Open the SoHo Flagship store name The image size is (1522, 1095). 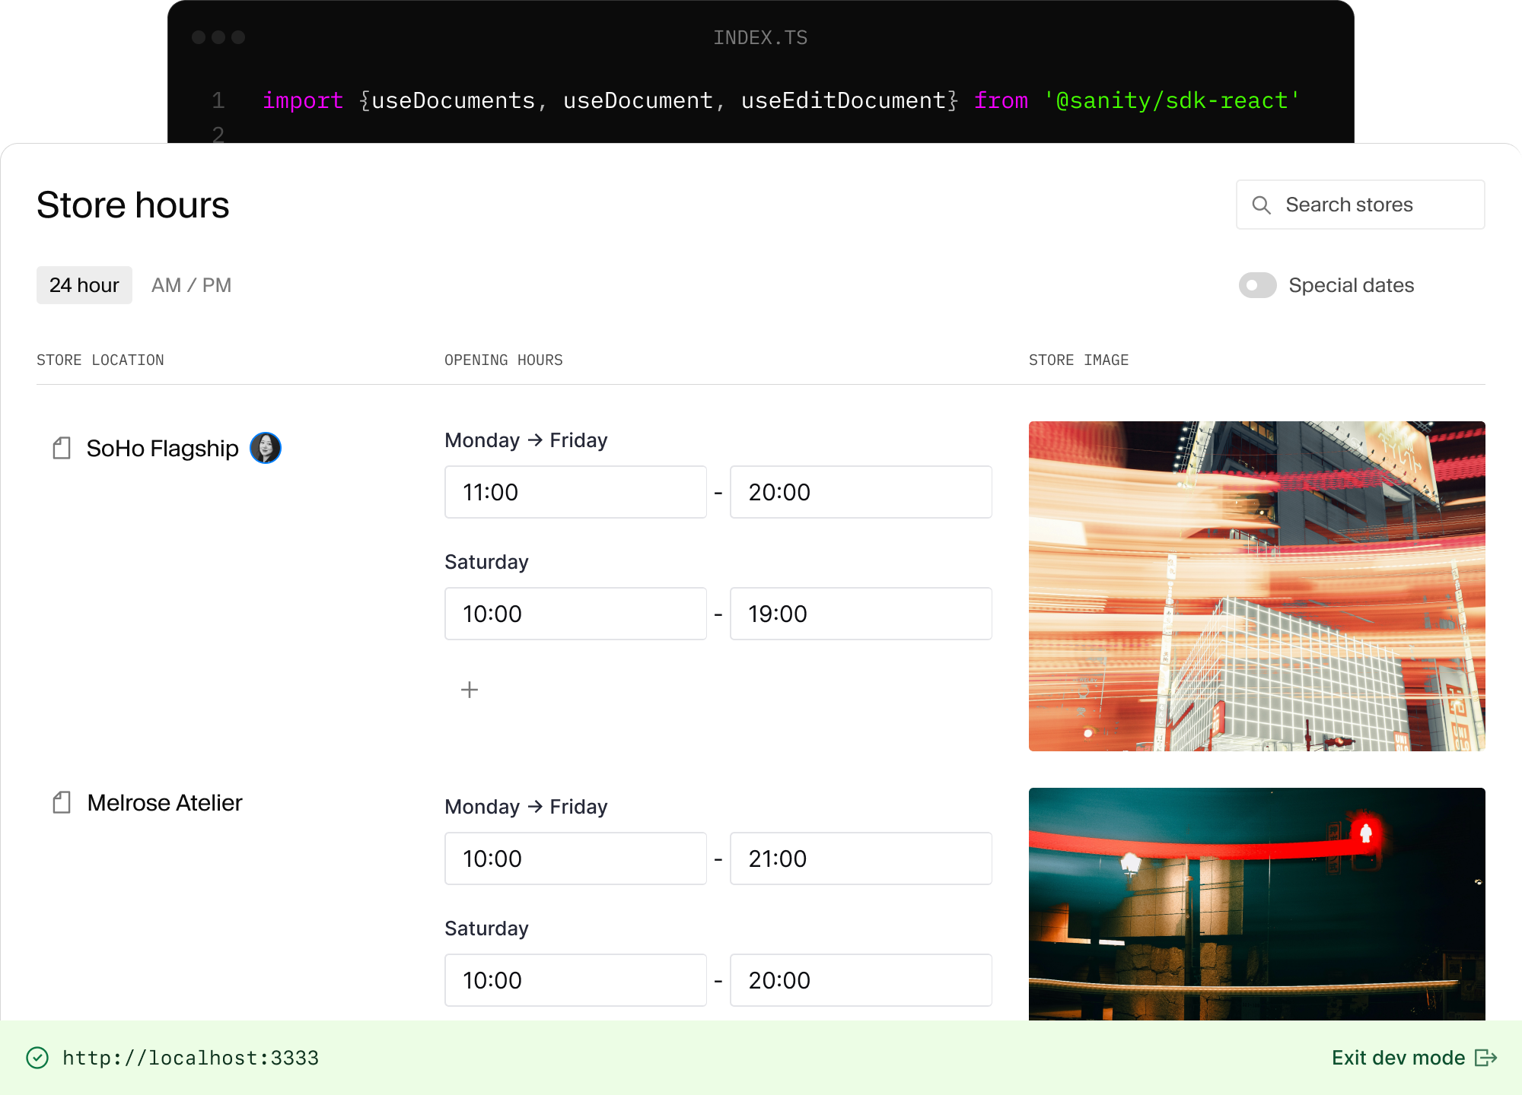[162, 449]
